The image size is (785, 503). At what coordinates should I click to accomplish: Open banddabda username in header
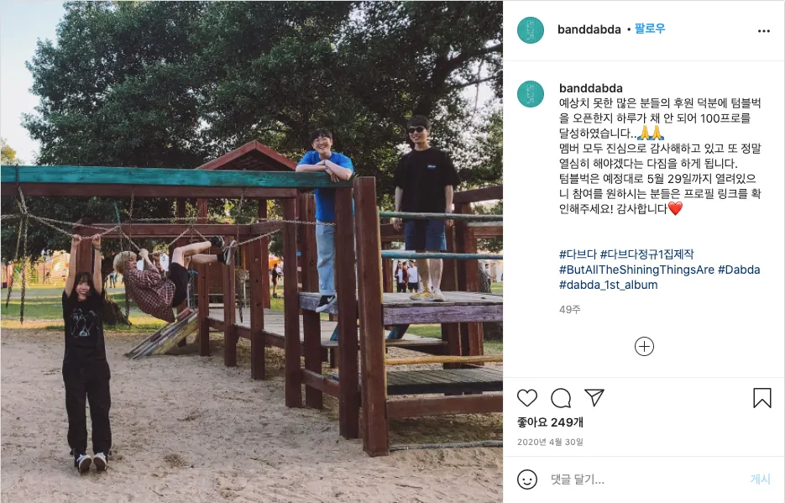click(589, 29)
